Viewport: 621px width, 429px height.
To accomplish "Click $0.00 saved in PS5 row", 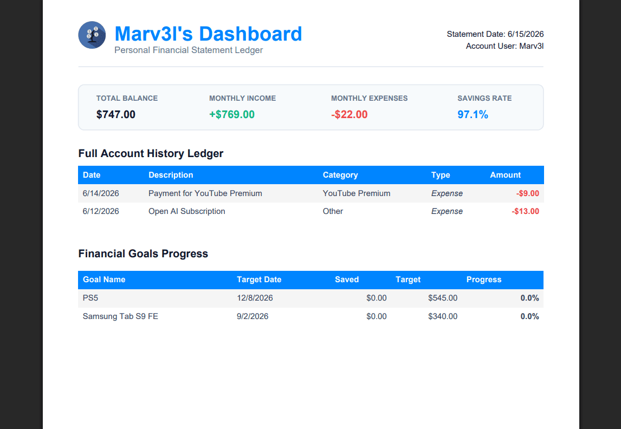I will click(x=376, y=298).
